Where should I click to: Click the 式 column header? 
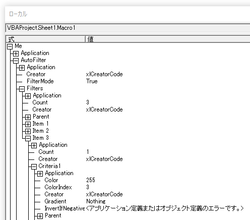coord(45,39)
